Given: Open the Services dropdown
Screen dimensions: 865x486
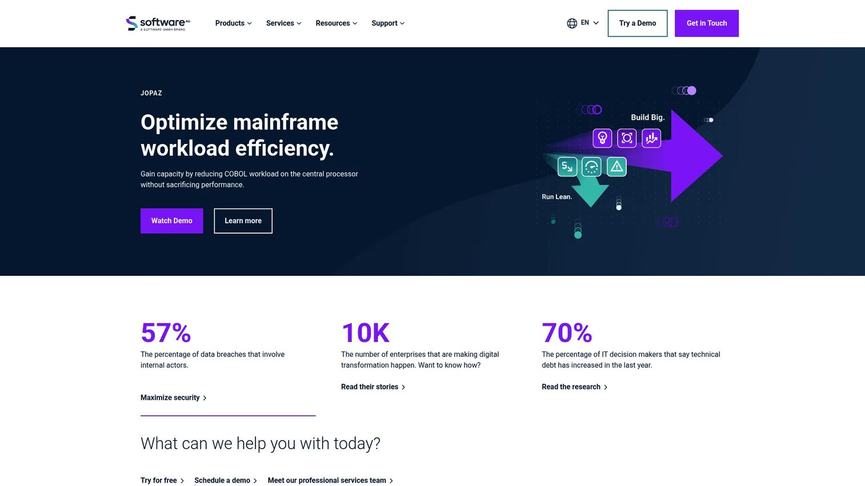Looking at the screenshot, I should (283, 23).
